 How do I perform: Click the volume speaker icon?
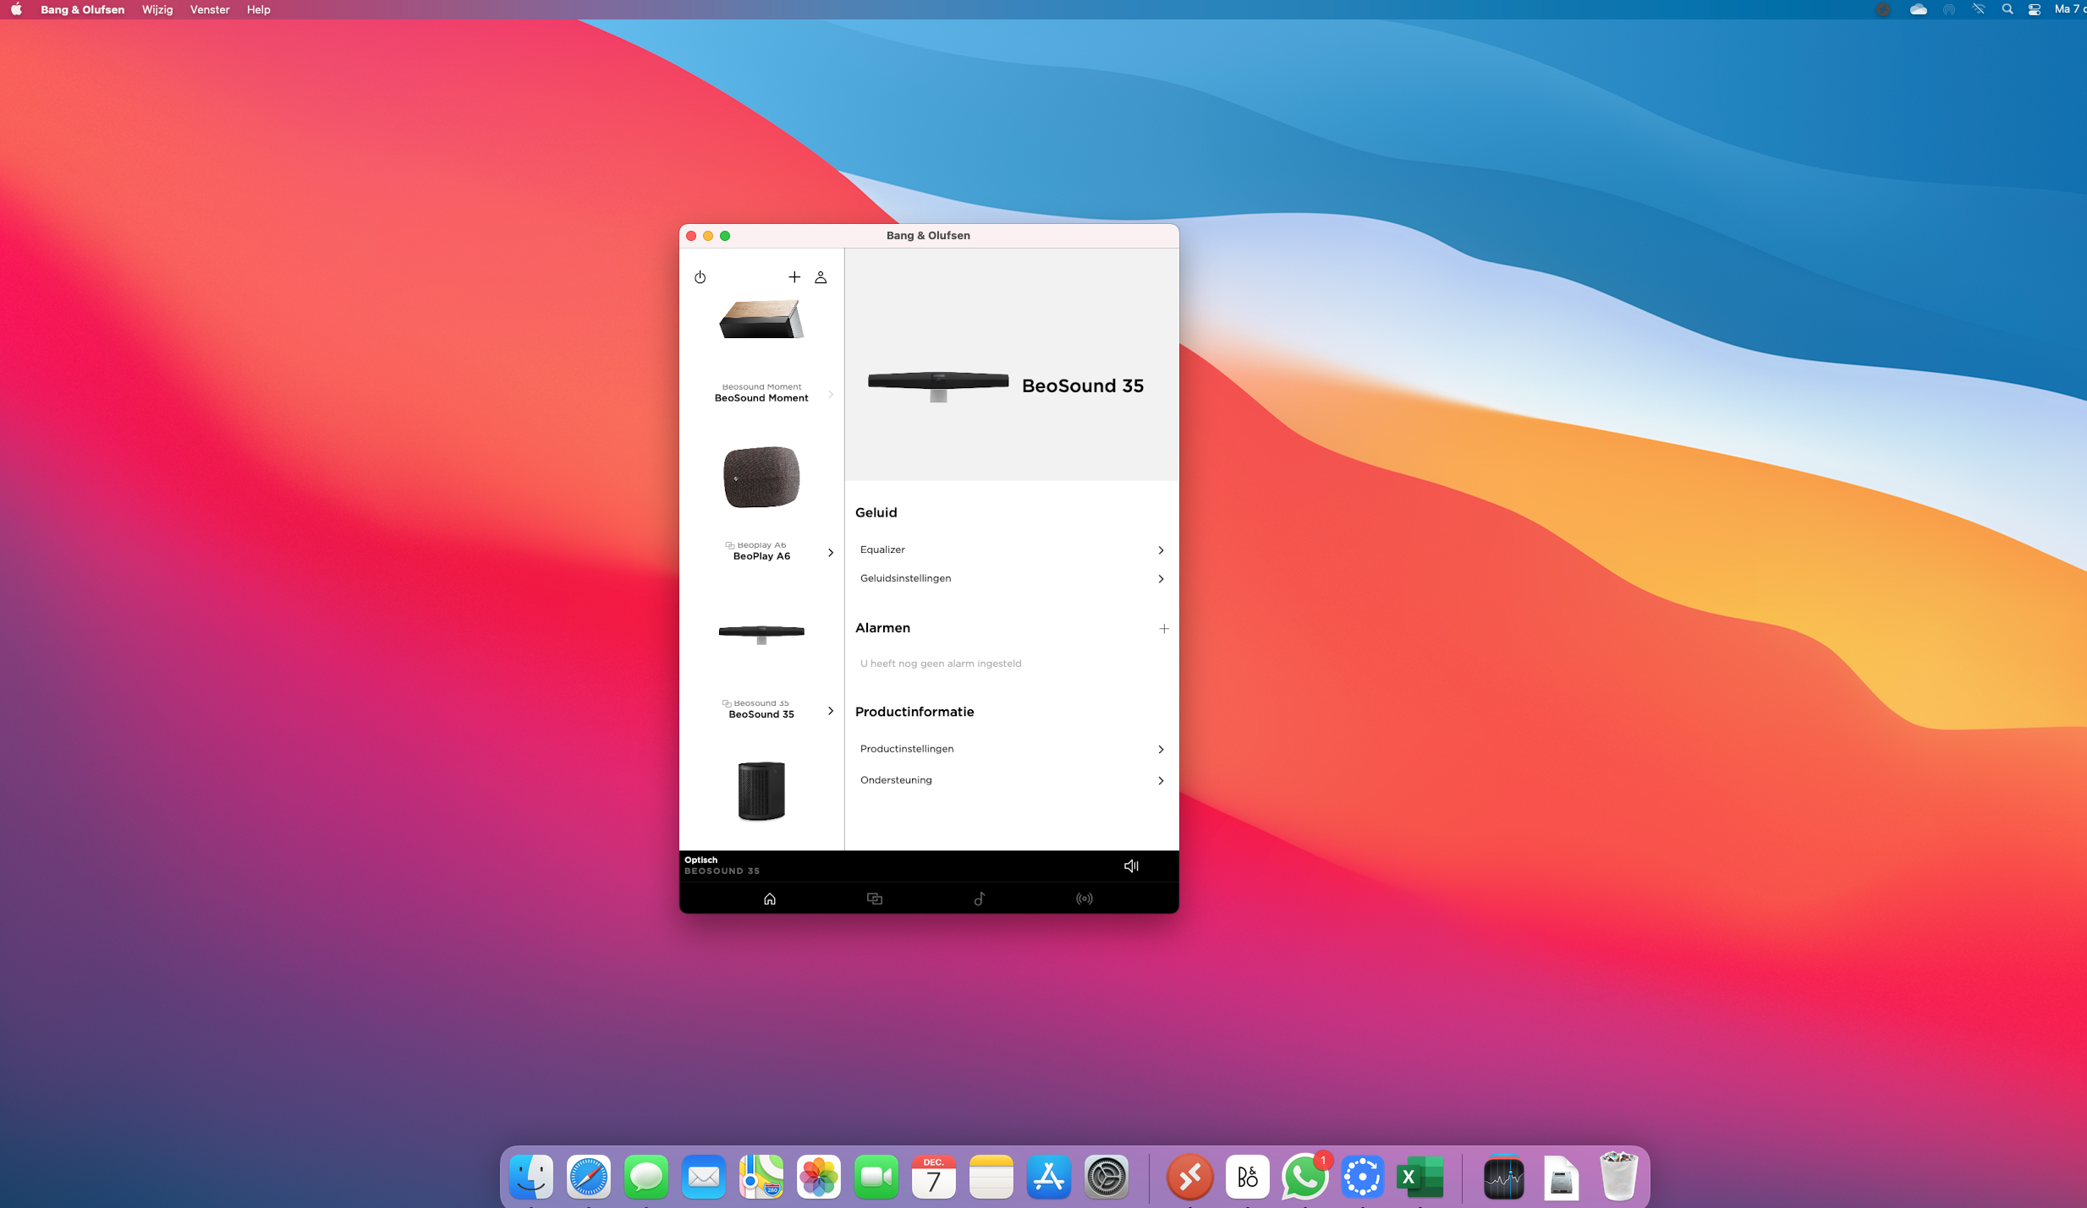pyautogui.click(x=1130, y=866)
